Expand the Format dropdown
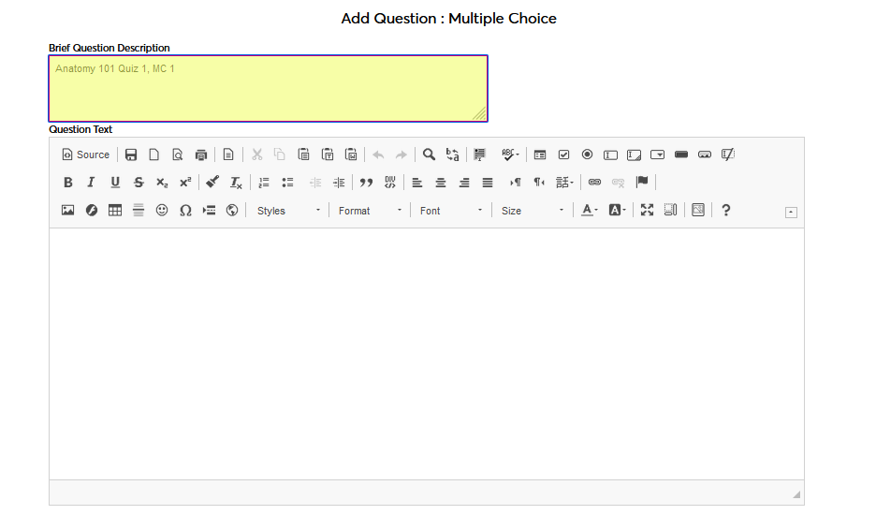Screen dimensions: 876x515 [x=370, y=211]
